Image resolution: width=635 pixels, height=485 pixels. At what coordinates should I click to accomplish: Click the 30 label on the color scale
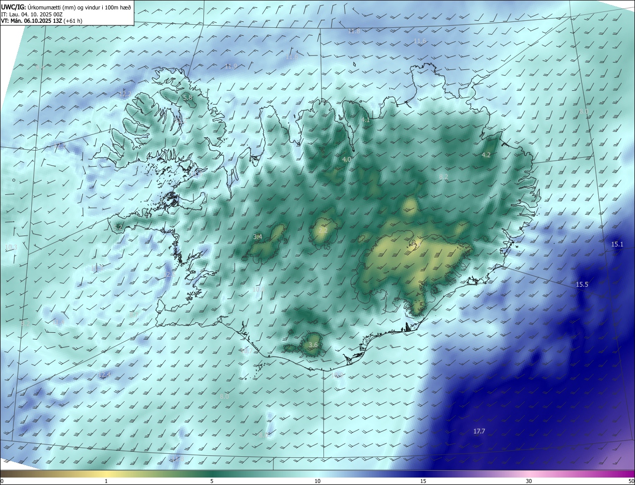click(529, 481)
